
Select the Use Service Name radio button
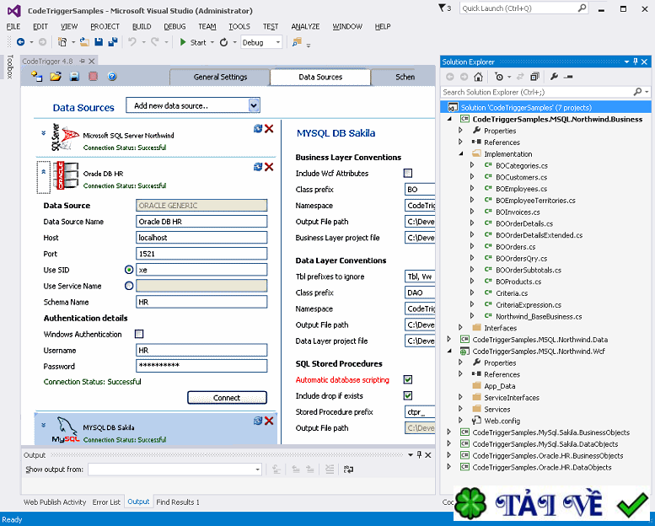(129, 286)
